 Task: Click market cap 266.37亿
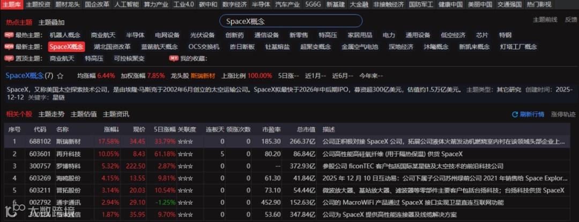[303, 141]
